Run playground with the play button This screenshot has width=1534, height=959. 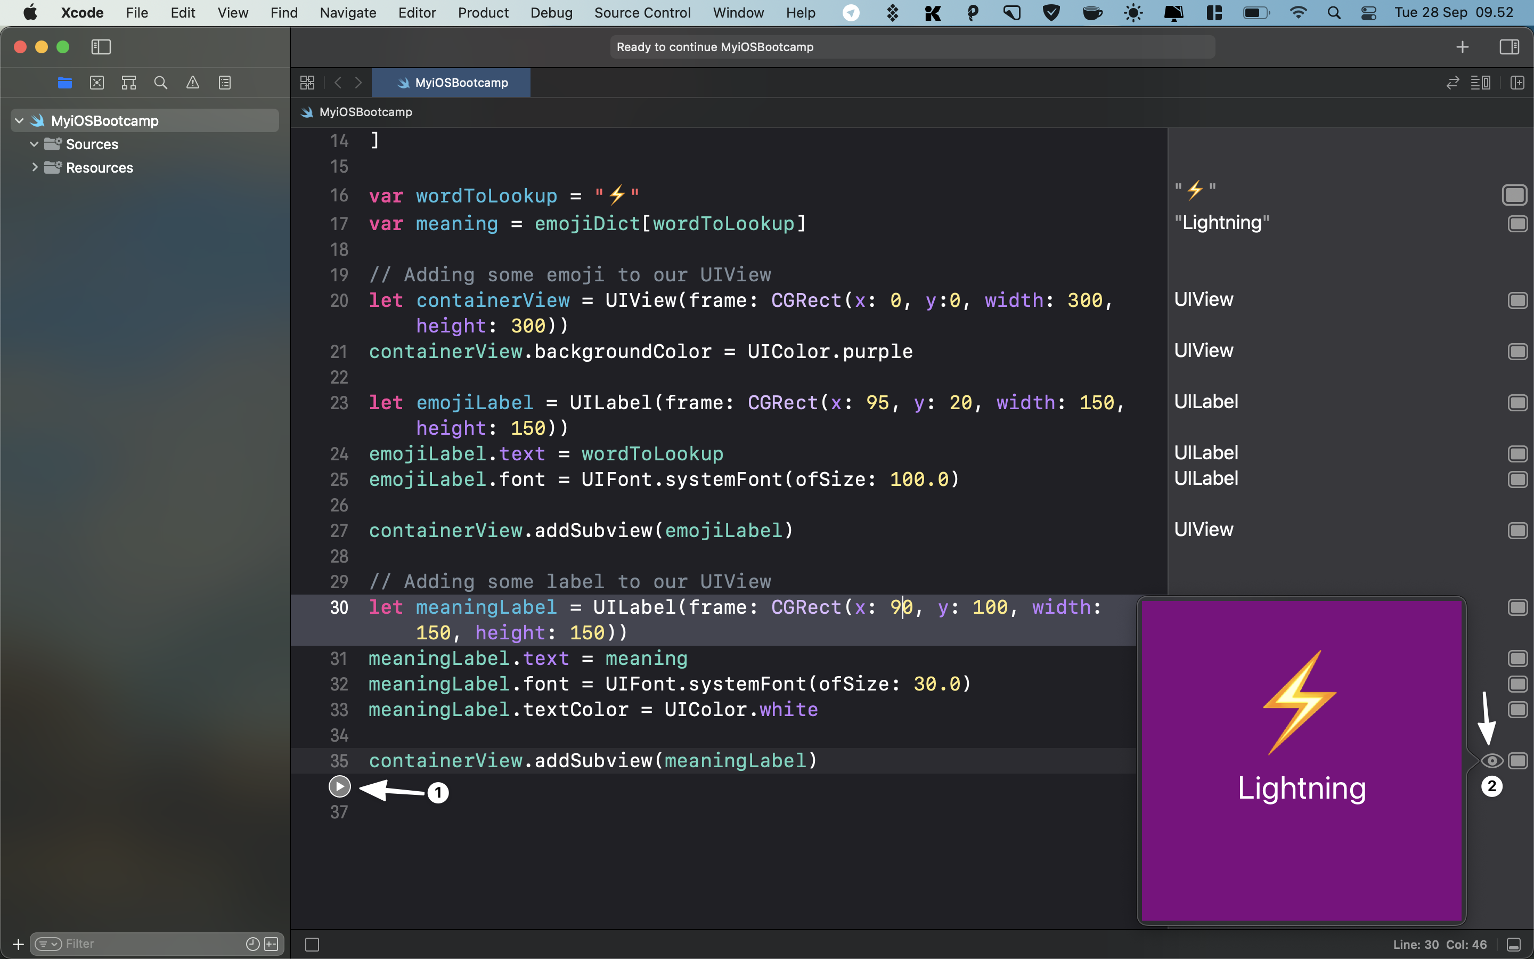click(340, 786)
